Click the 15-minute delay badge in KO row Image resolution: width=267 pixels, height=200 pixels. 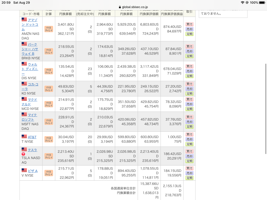click(49, 89)
